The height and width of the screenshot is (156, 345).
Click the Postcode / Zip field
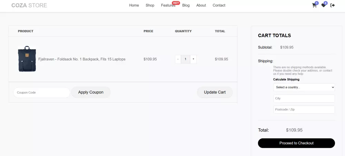[304, 109]
